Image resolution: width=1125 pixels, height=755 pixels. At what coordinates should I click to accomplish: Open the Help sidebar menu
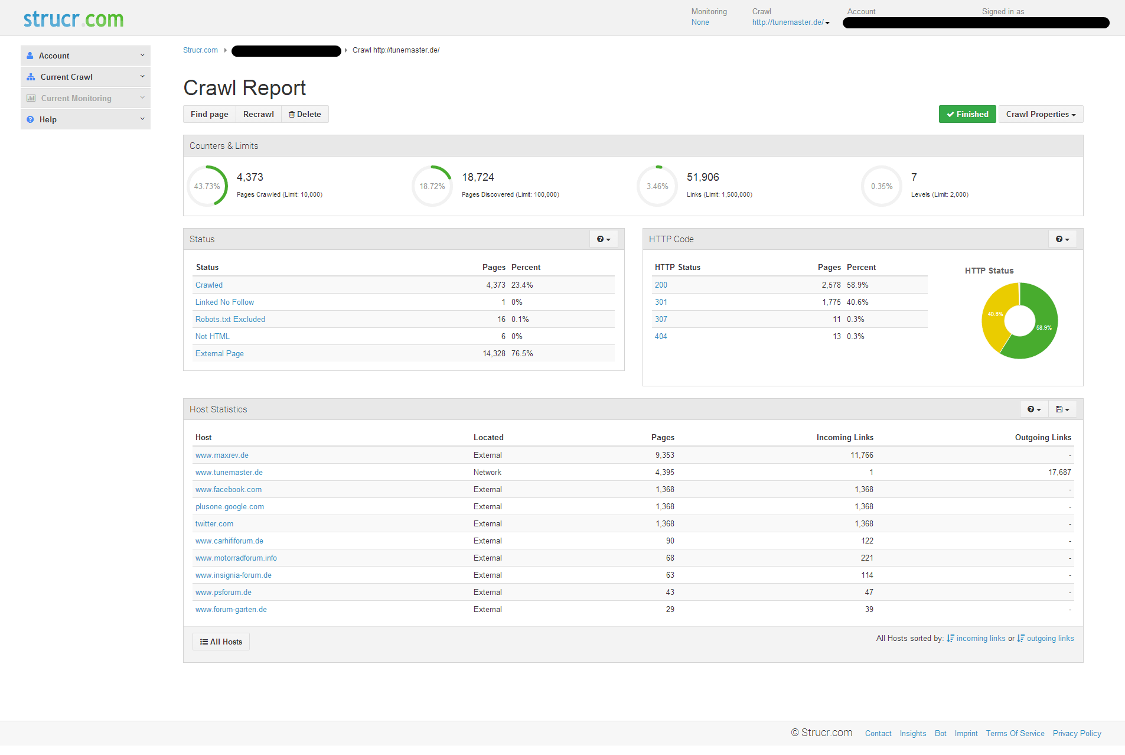(86, 119)
